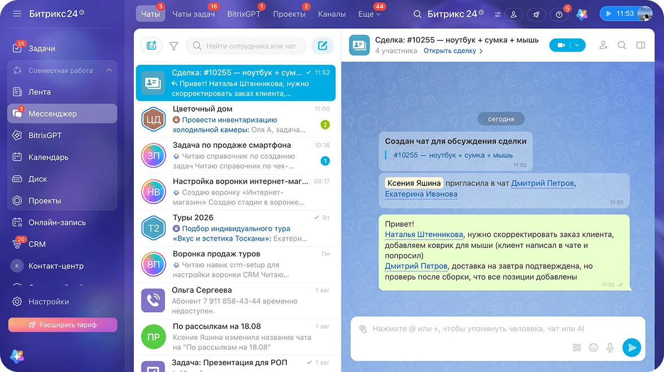Switch to the Каналы tab

pyautogui.click(x=332, y=14)
